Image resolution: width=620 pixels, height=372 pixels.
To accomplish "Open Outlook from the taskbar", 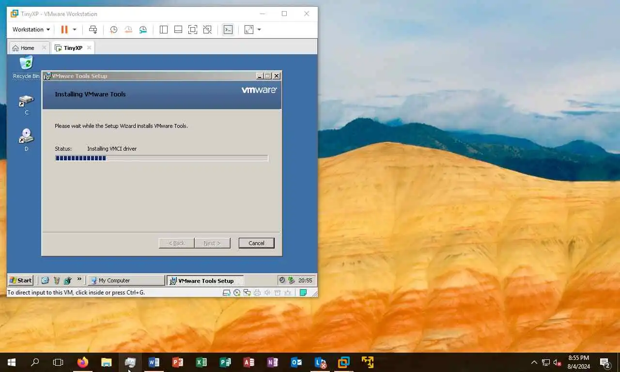I will click(296, 362).
